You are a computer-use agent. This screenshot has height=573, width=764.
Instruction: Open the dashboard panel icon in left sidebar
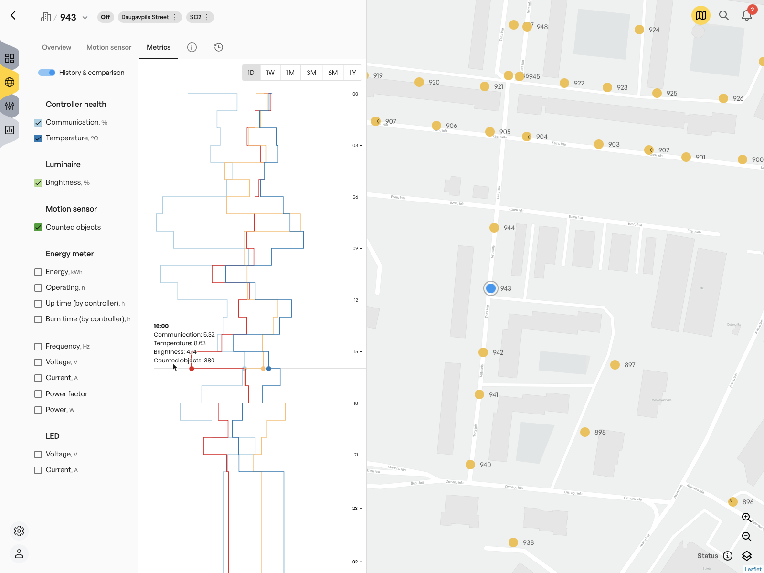tap(9, 58)
